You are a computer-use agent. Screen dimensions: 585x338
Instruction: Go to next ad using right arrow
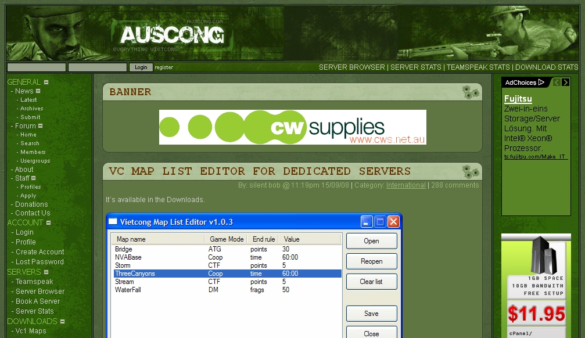pyautogui.click(x=565, y=82)
